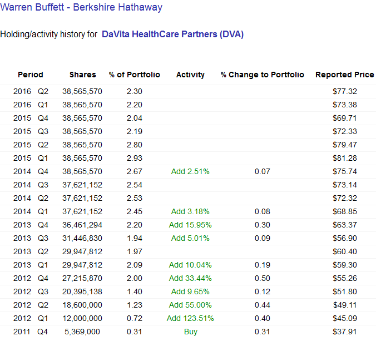Click the 5,369,000 shares value
This screenshot has width=376, height=346.
pyautogui.click(x=82, y=332)
